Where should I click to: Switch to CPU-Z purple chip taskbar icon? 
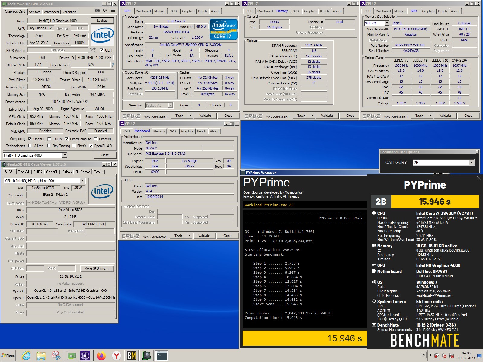pos(85,356)
